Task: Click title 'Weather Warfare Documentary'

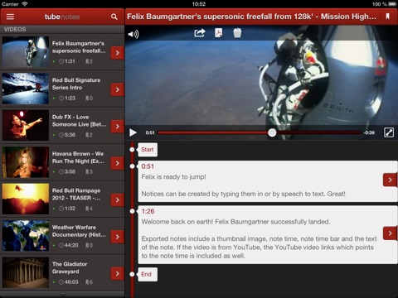Action: [x=79, y=231]
